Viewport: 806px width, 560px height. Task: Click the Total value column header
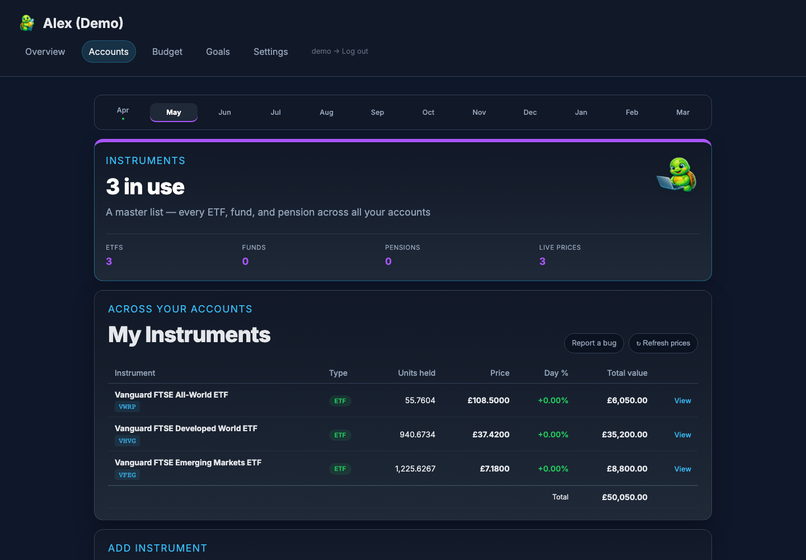coord(627,373)
